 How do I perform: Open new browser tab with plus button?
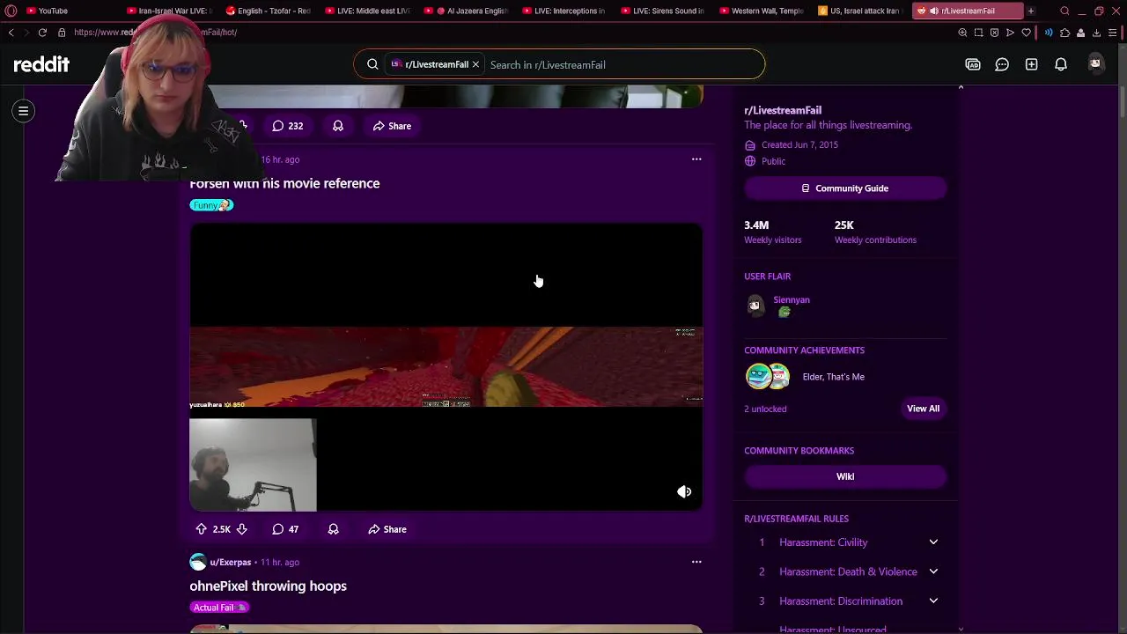click(x=1031, y=11)
